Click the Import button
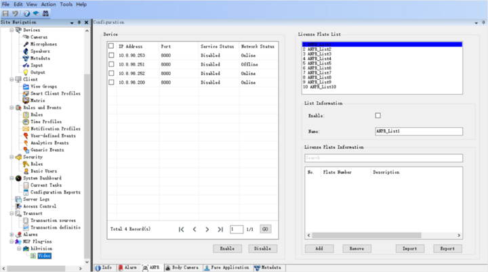Image resolution: width=488 pixels, height=272 pixels. [410, 248]
